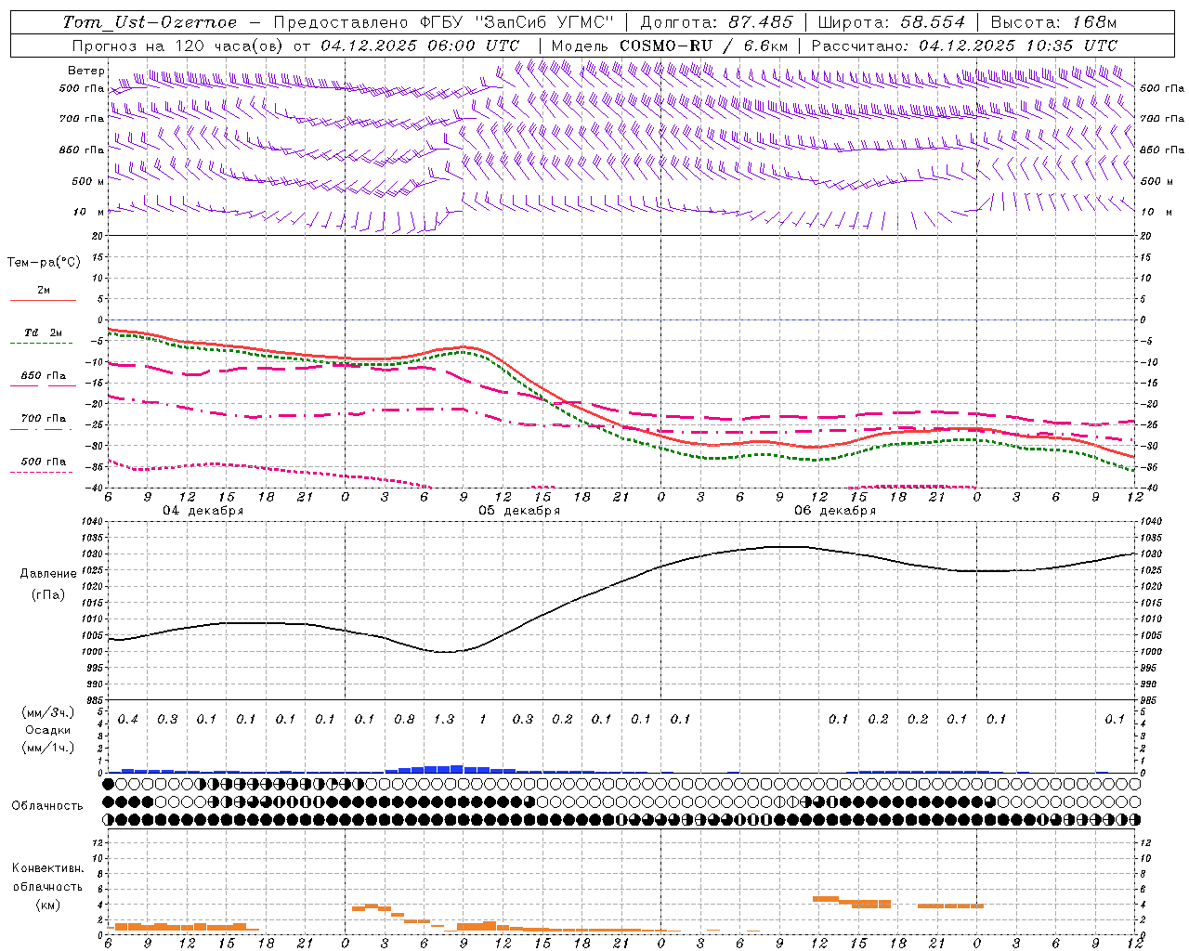Select the model name COSMO-RU / 6.6км
The image size is (1189, 951).
tap(704, 46)
